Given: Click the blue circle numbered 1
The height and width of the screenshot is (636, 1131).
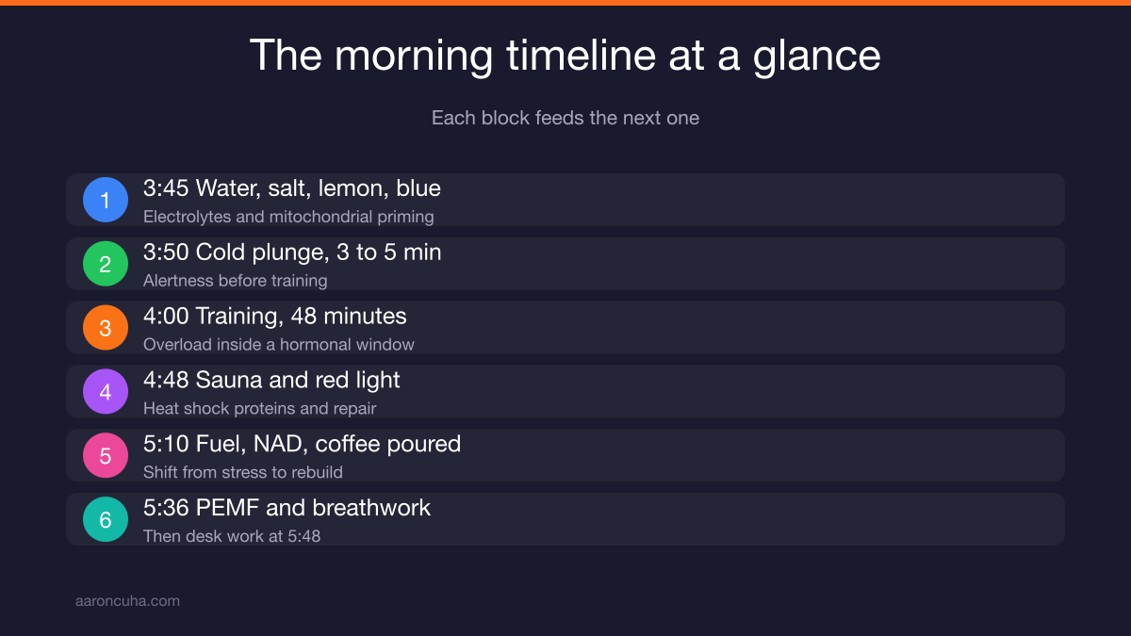Looking at the screenshot, I should [x=106, y=200].
